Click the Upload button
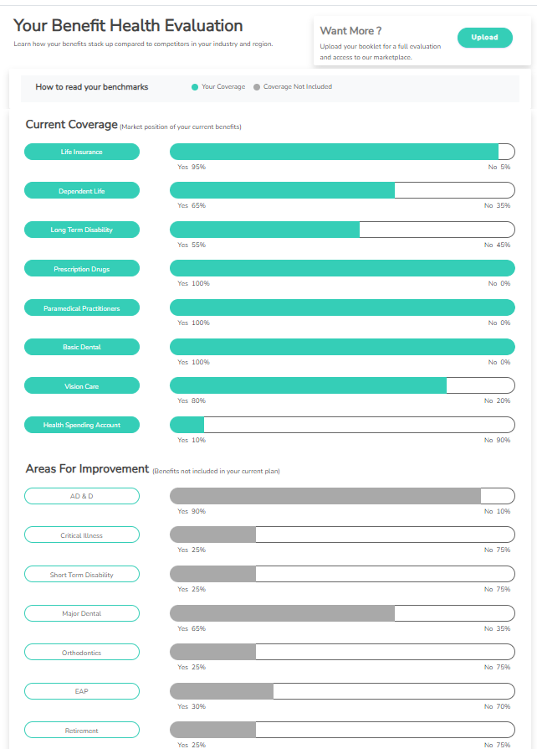Viewport: 537px width, 749px height. click(x=484, y=38)
